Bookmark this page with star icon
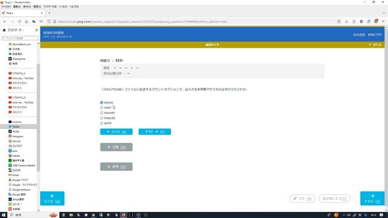The height and width of the screenshot is (218, 388). tap(339, 22)
